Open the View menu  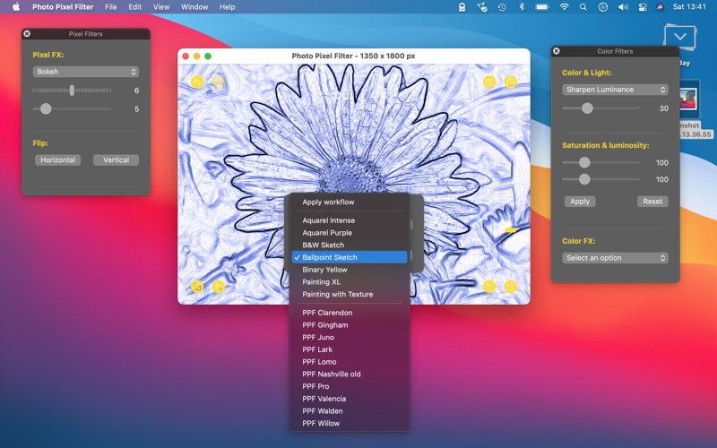(x=161, y=7)
